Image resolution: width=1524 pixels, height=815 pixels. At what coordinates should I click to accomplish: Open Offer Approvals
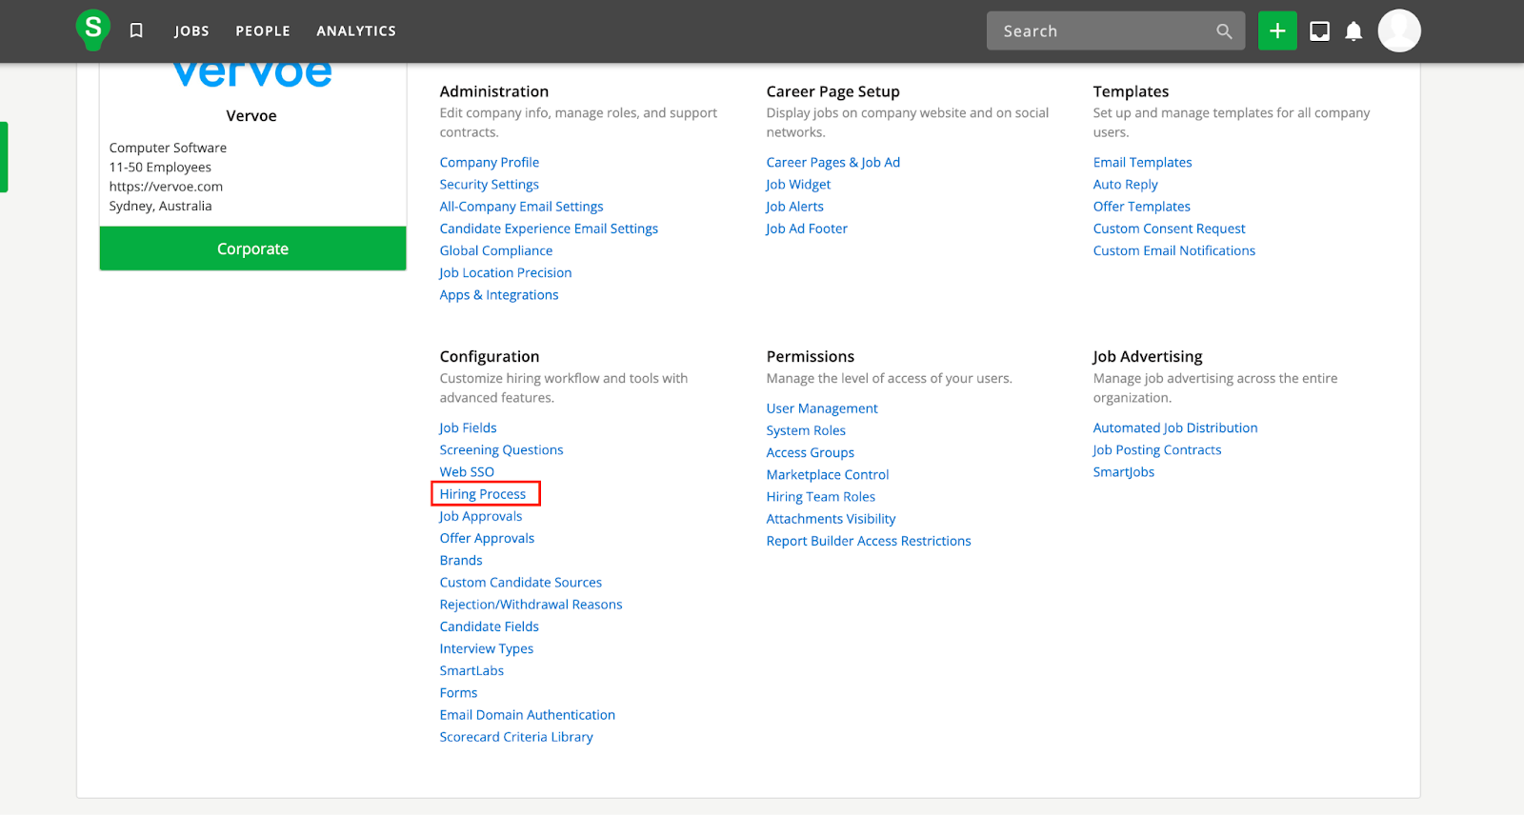[x=487, y=539]
